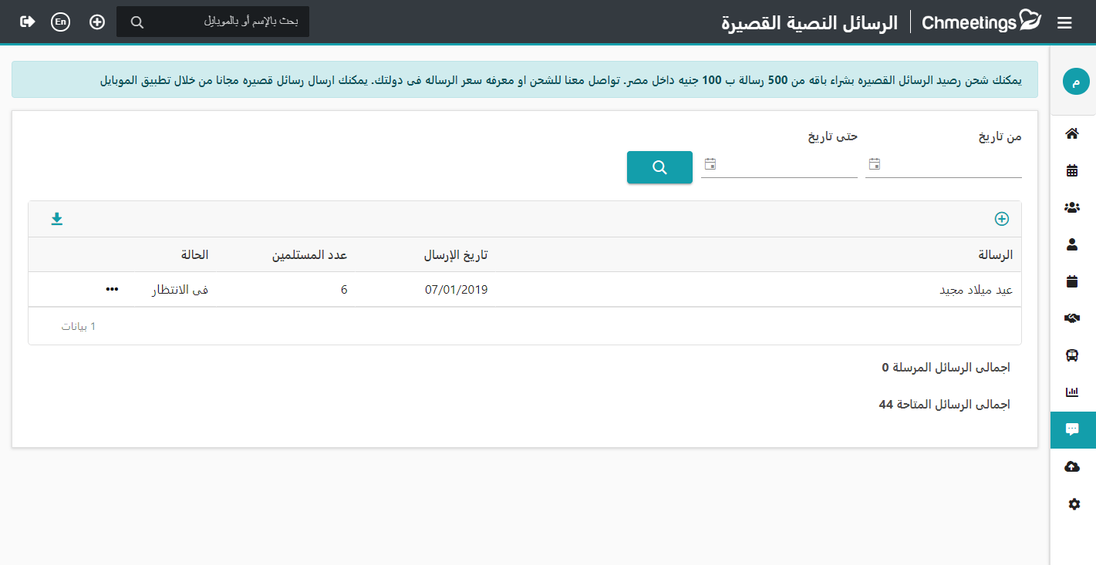Click 'اجمالى الرسائل المرسلة 0' text
The image size is (1096, 565).
point(946,368)
